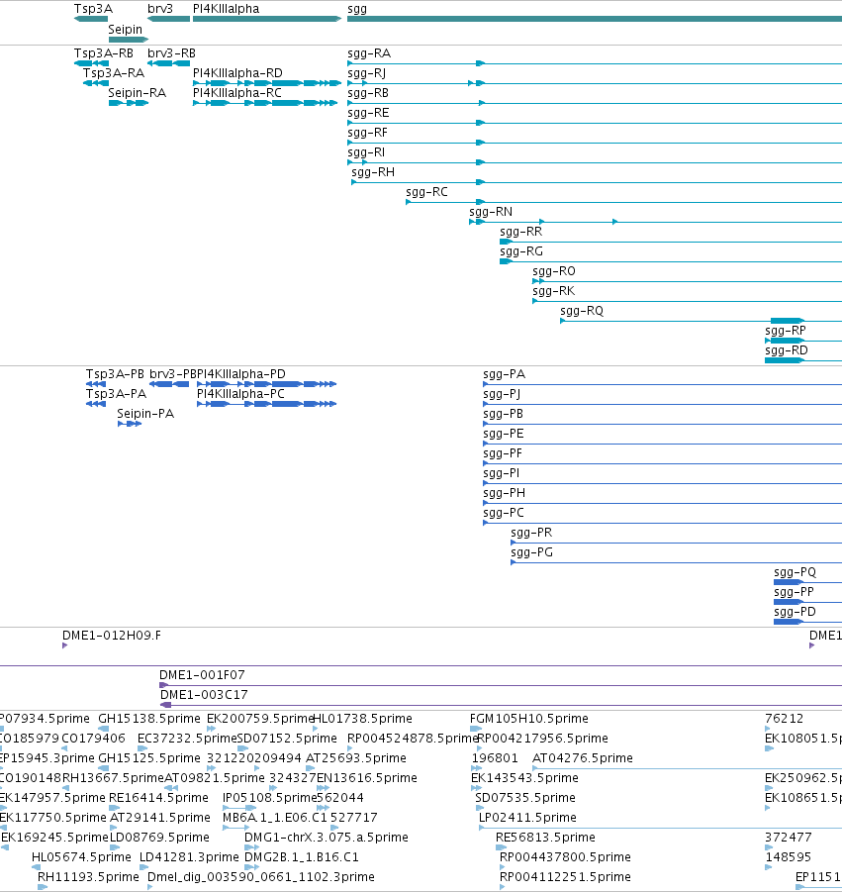This screenshot has width=842, height=892.
Task: Select the sgg-PB protein label
Action: pos(503,414)
